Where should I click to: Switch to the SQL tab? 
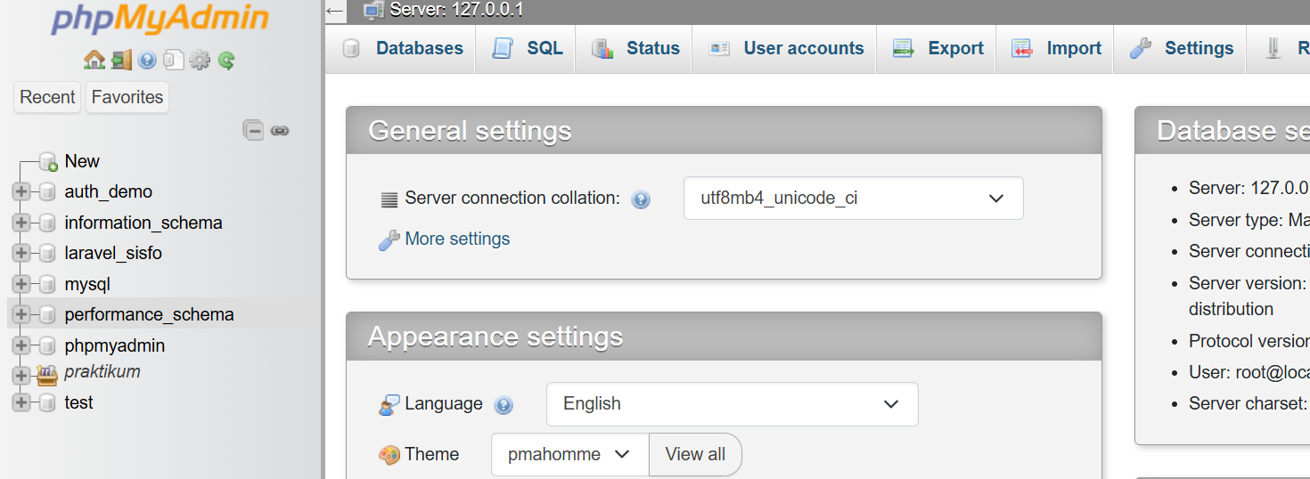[526, 48]
